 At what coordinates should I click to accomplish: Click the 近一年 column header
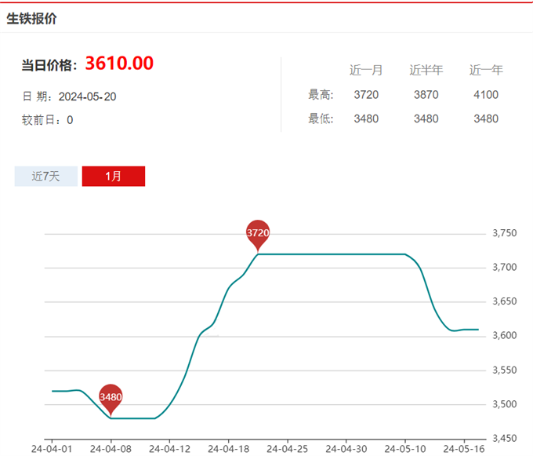click(x=486, y=70)
